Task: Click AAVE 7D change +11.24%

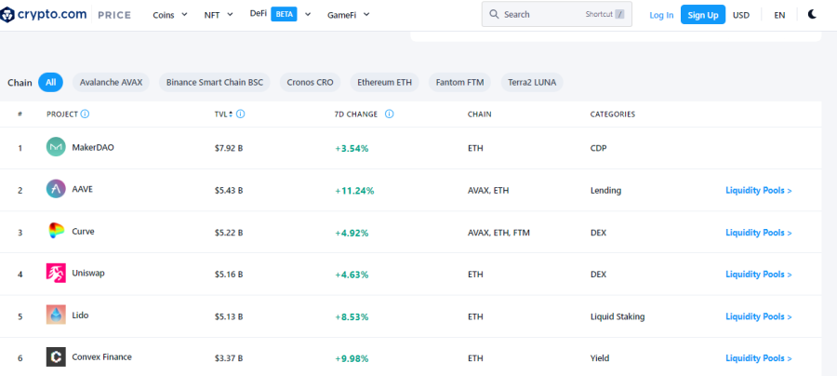Action: [354, 190]
